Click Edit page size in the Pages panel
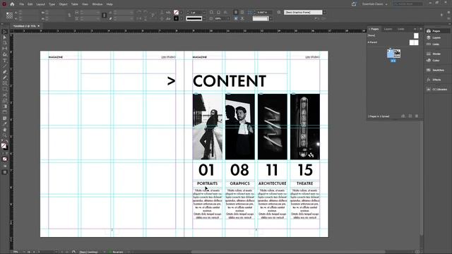 tap(403, 116)
